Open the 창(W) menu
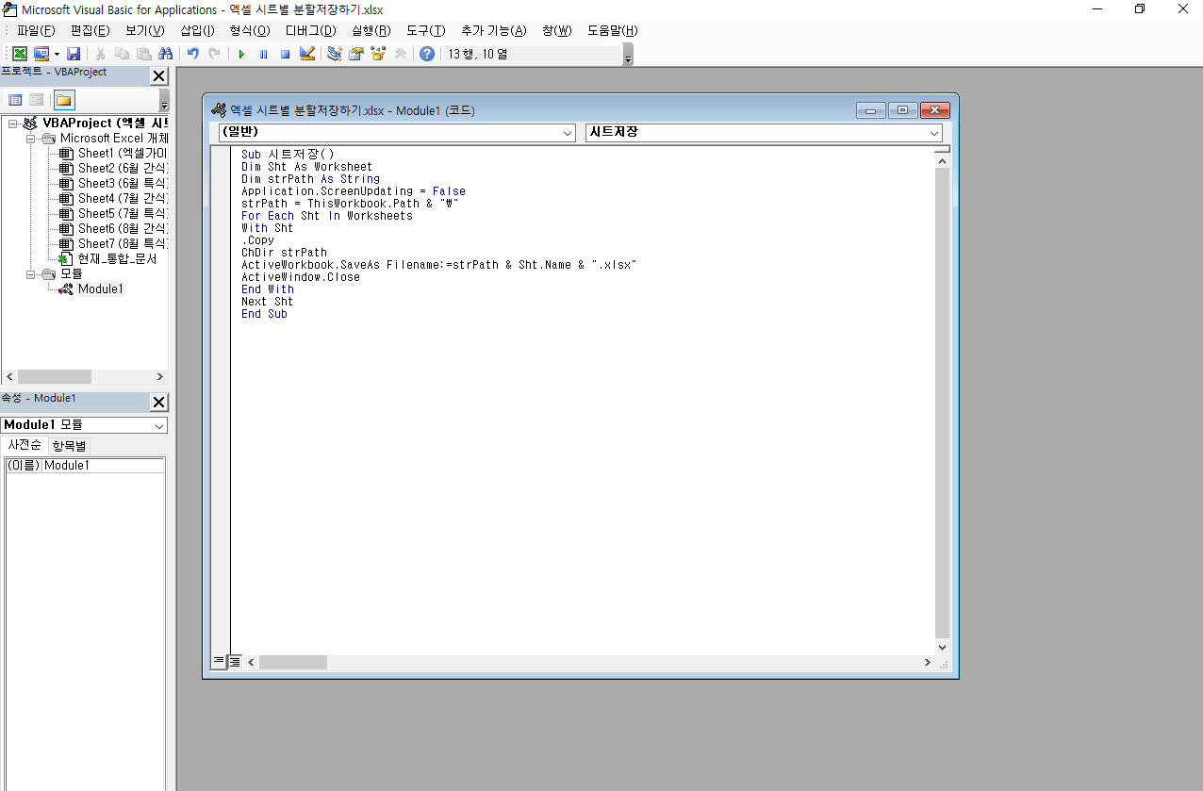This screenshot has height=791, width=1203. coord(557,30)
